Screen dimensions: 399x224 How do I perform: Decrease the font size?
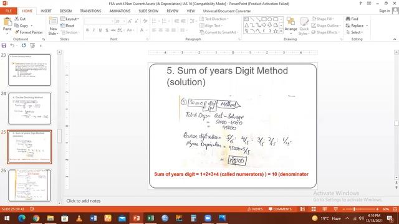point(137,21)
